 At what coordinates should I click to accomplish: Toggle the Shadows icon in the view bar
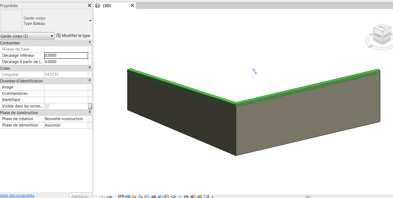point(141,197)
